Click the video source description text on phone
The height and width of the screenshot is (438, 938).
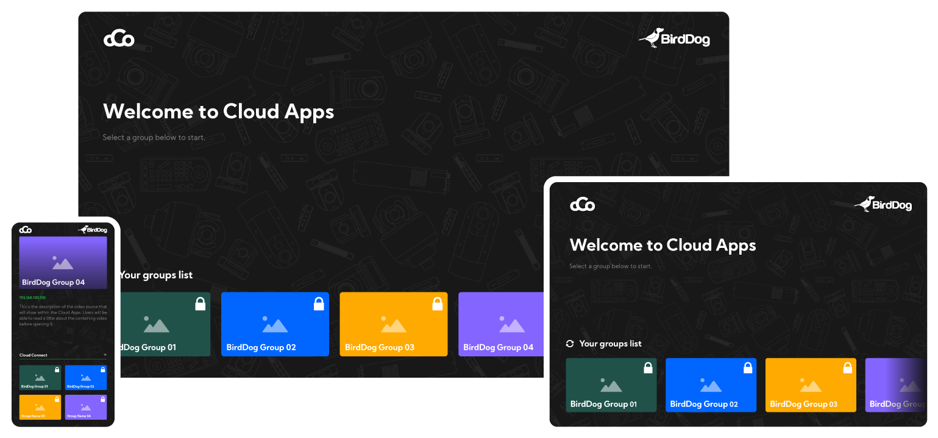[63, 315]
